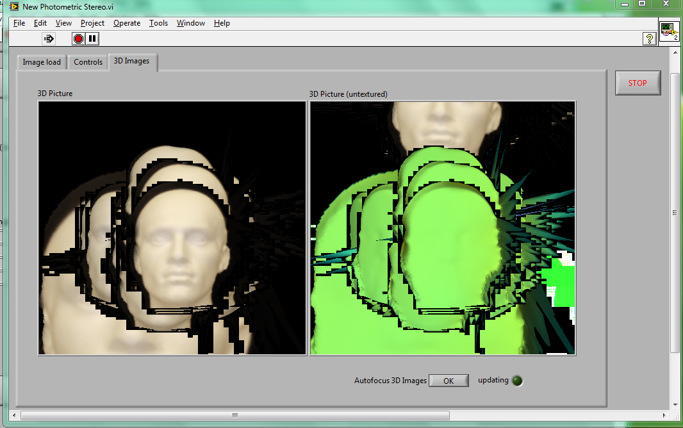Click OK for Autofocus 3D Images
Viewport: 683px width, 428px height.
coord(448,381)
